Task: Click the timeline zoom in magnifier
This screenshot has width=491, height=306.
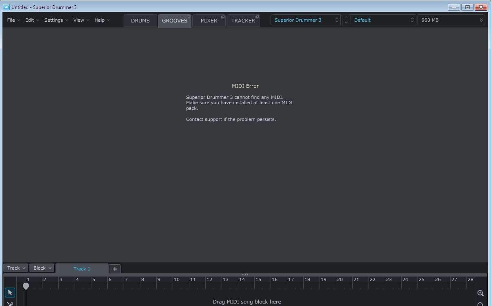Action: tap(480, 293)
